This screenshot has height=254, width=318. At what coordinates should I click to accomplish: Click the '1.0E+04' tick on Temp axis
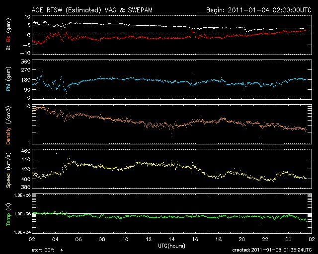point(22,232)
